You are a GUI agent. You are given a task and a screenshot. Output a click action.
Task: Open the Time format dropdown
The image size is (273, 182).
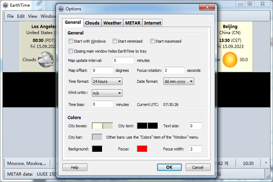pos(107,81)
